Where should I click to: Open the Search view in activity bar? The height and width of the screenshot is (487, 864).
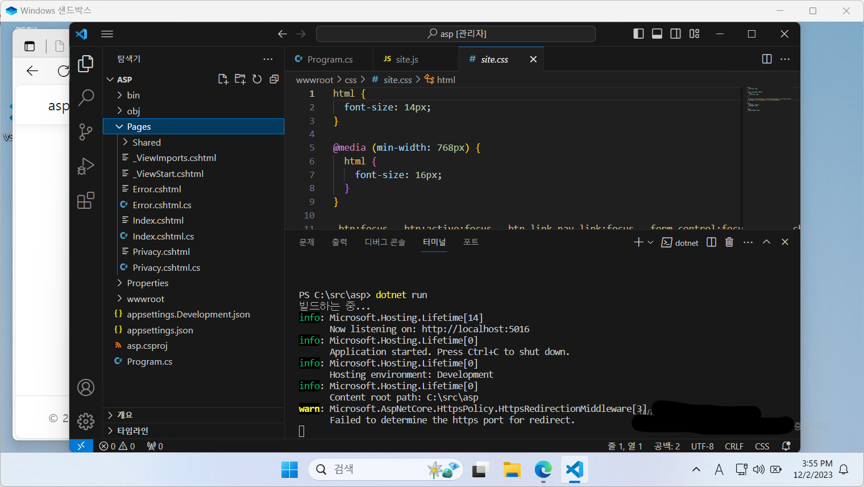point(86,98)
